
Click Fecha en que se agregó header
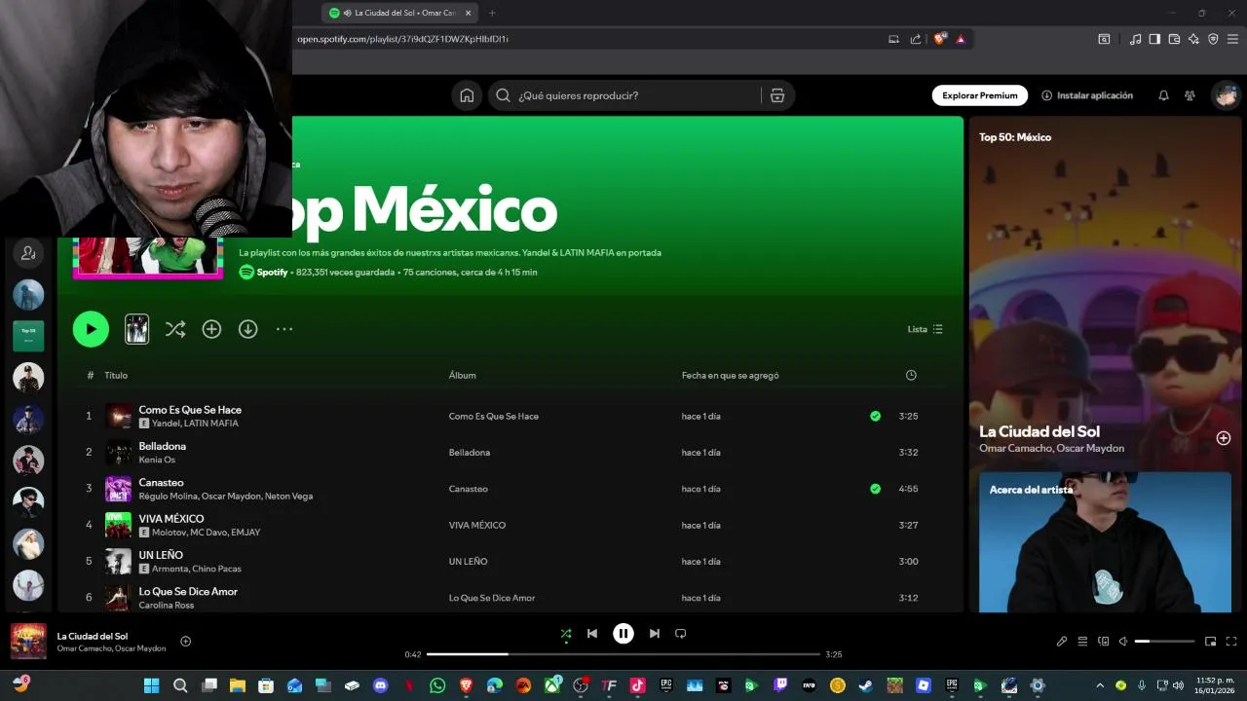tap(730, 375)
